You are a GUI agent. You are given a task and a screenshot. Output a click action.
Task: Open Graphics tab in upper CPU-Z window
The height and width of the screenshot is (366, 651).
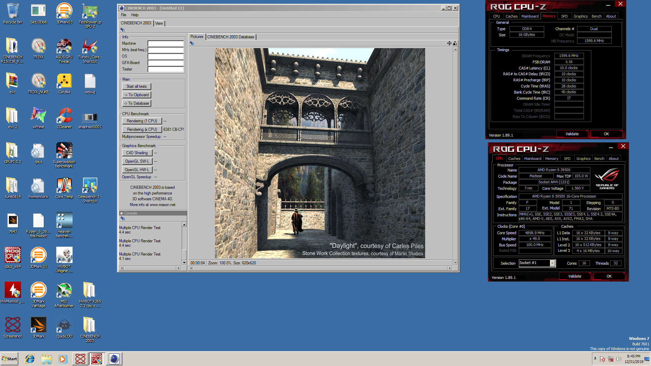580,16
